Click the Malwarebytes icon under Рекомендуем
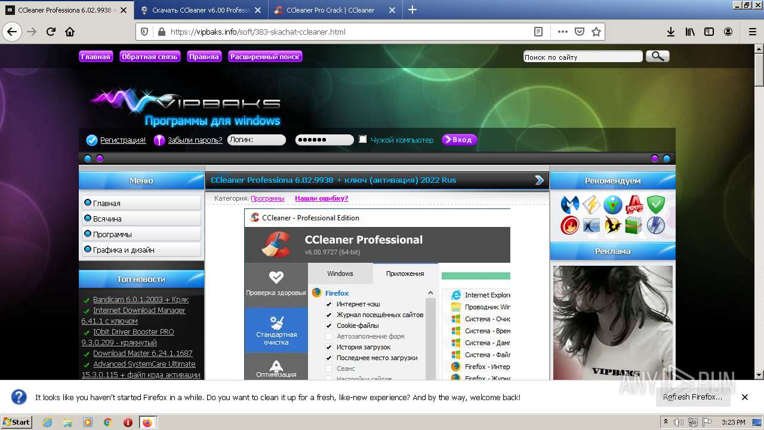Screen dimensions: 764x430 point(570,205)
